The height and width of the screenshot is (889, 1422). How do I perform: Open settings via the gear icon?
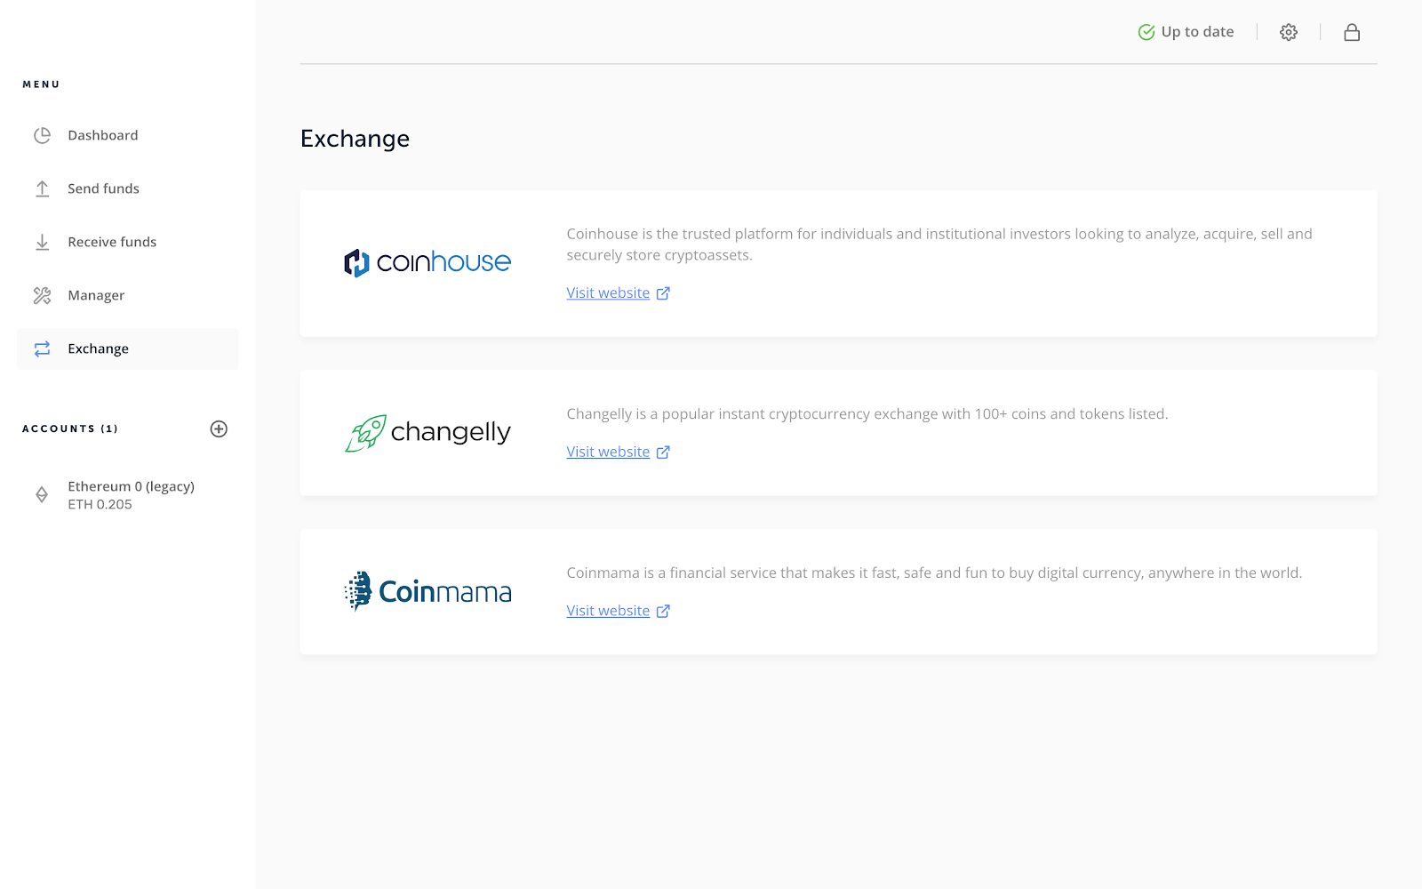[1288, 31]
